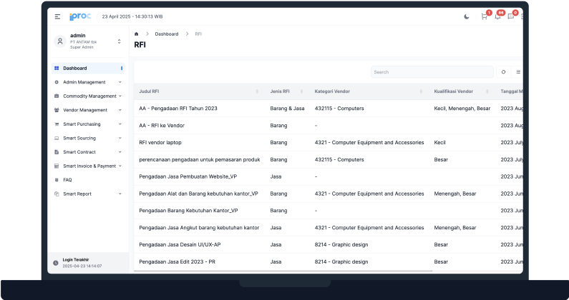Screen dimensions: 569x300
Task: Collapse the sidebar with the hamburger icon
Action: point(57,16)
